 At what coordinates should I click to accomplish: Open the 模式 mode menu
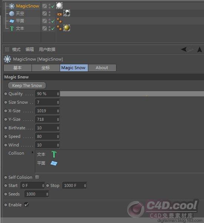point(16,49)
